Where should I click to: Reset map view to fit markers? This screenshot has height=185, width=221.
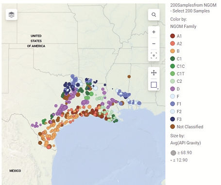tap(154, 55)
